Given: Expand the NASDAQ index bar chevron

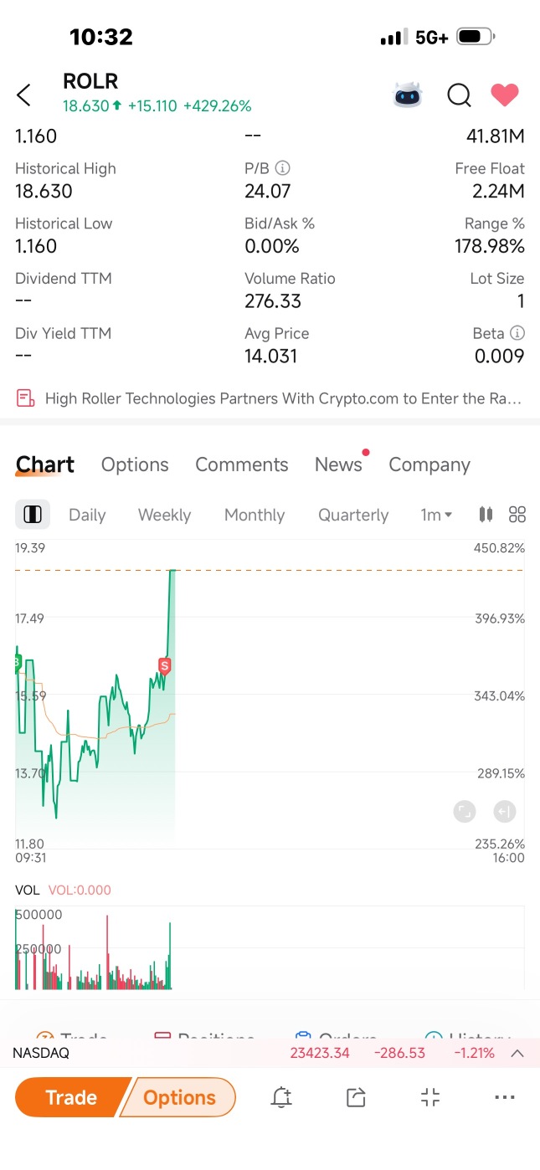Looking at the screenshot, I should [517, 1053].
